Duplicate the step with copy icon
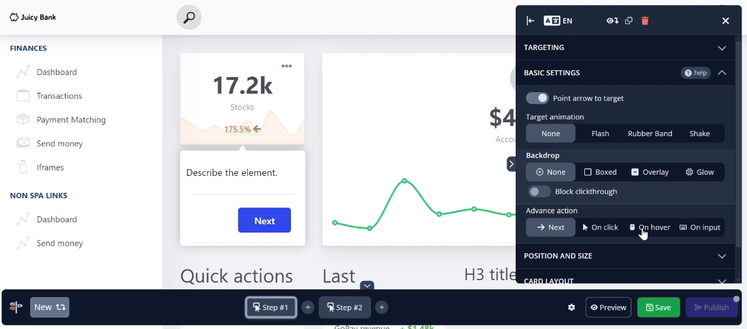Screen dimensions: 747x329 [x=629, y=20]
